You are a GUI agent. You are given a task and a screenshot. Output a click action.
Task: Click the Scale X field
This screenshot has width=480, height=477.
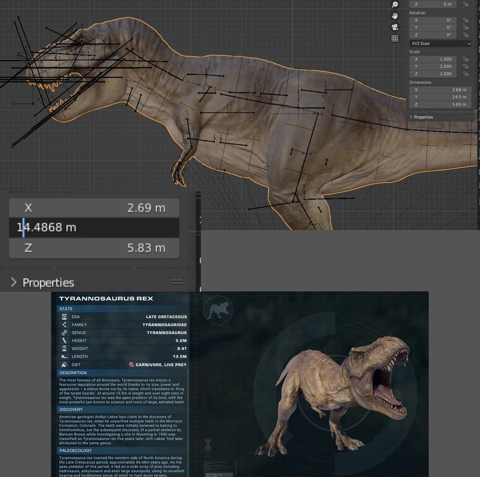pyautogui.click(x=433, y=59)
